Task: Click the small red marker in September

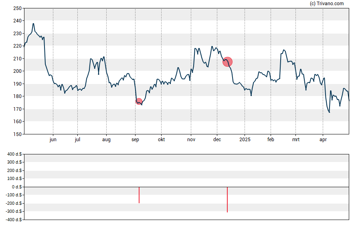Action: [x=139, y=102]
